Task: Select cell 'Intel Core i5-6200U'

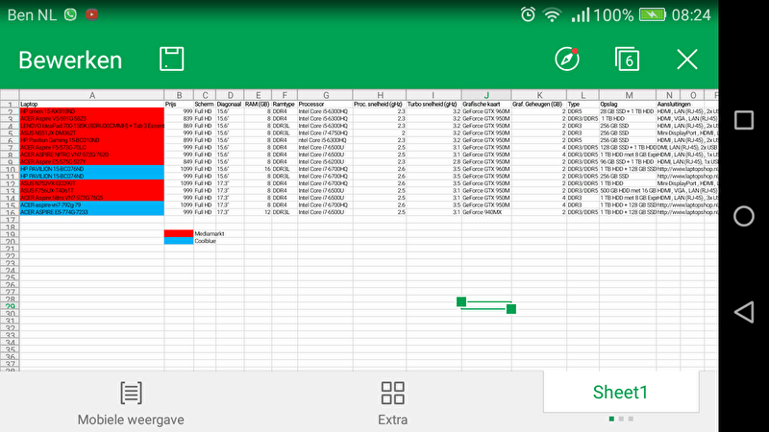Action: (x=325, y=161)
